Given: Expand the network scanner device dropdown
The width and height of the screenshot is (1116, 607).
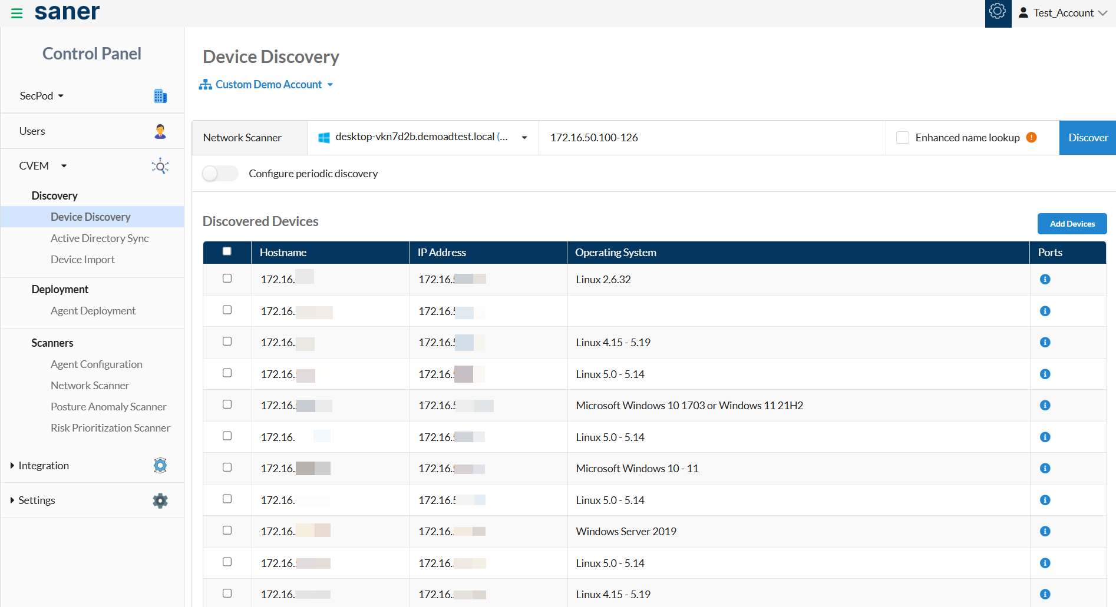Looking at the screenshot, I should click(524, 138).
